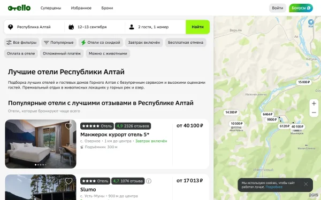321x200 pixels.
Task: Open the guests selector 2 гостя, 1 номер
Action: pos(155,27)
